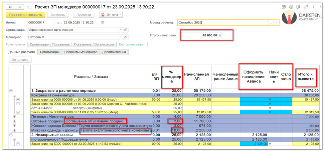Click the printer icon
Viewport: 324px width, 151px height.
291,7
